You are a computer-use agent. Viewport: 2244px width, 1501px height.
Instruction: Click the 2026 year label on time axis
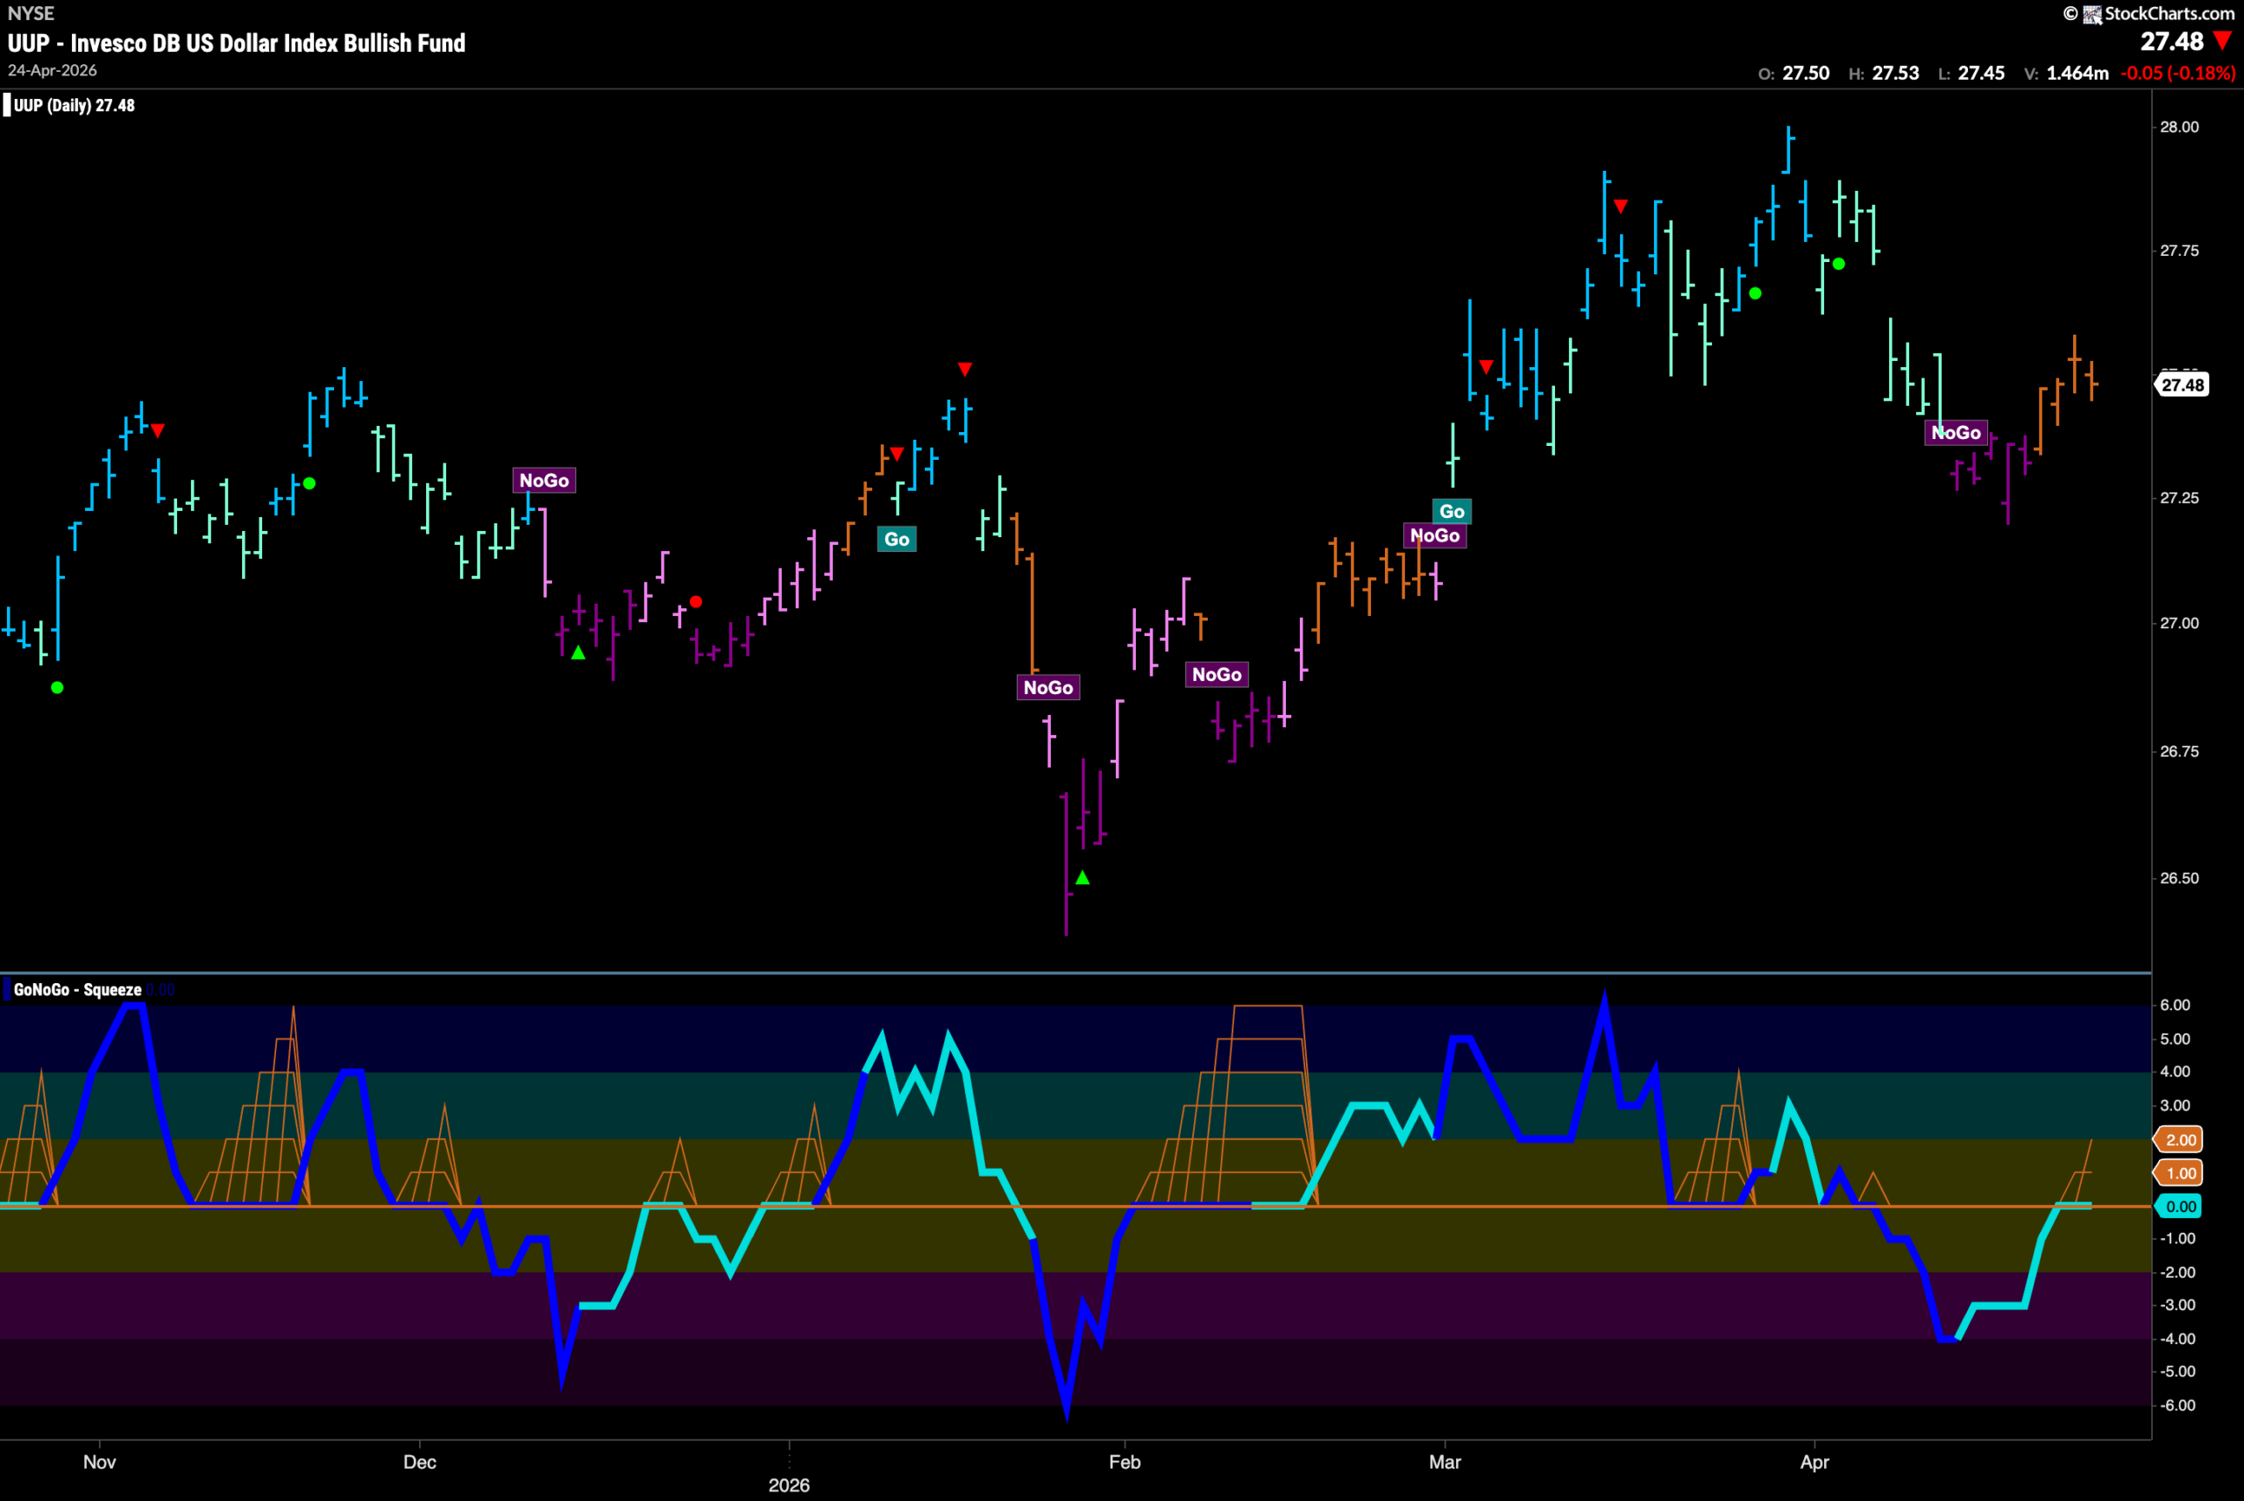(789, 1484)
